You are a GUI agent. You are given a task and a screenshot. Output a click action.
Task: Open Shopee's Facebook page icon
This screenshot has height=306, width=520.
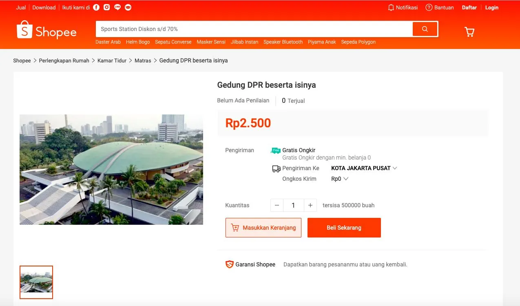click(96, 7)
